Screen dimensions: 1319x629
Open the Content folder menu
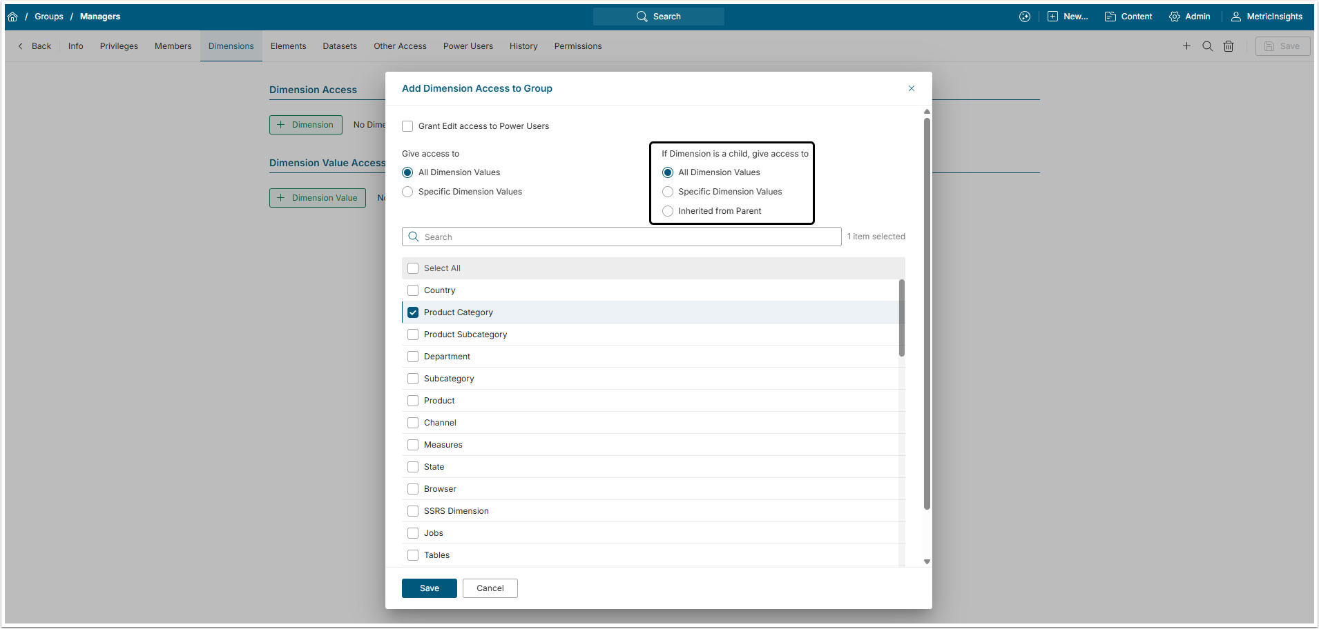(x=1128, y=17)
